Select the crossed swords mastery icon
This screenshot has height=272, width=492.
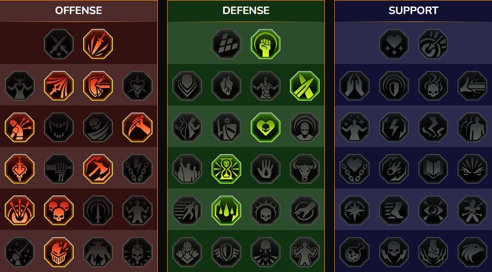coord(59,44)
